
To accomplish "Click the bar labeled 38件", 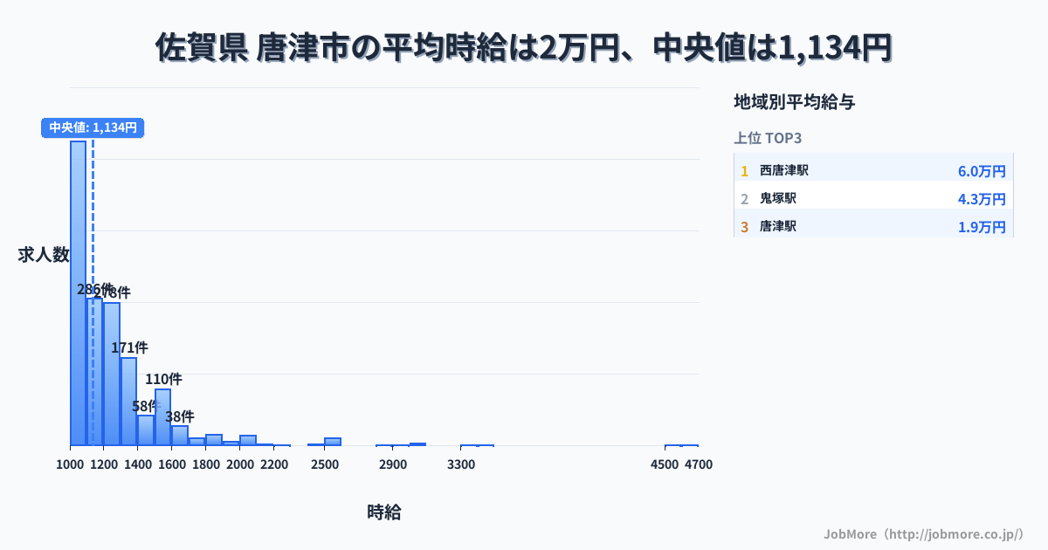I will point(180,436).
